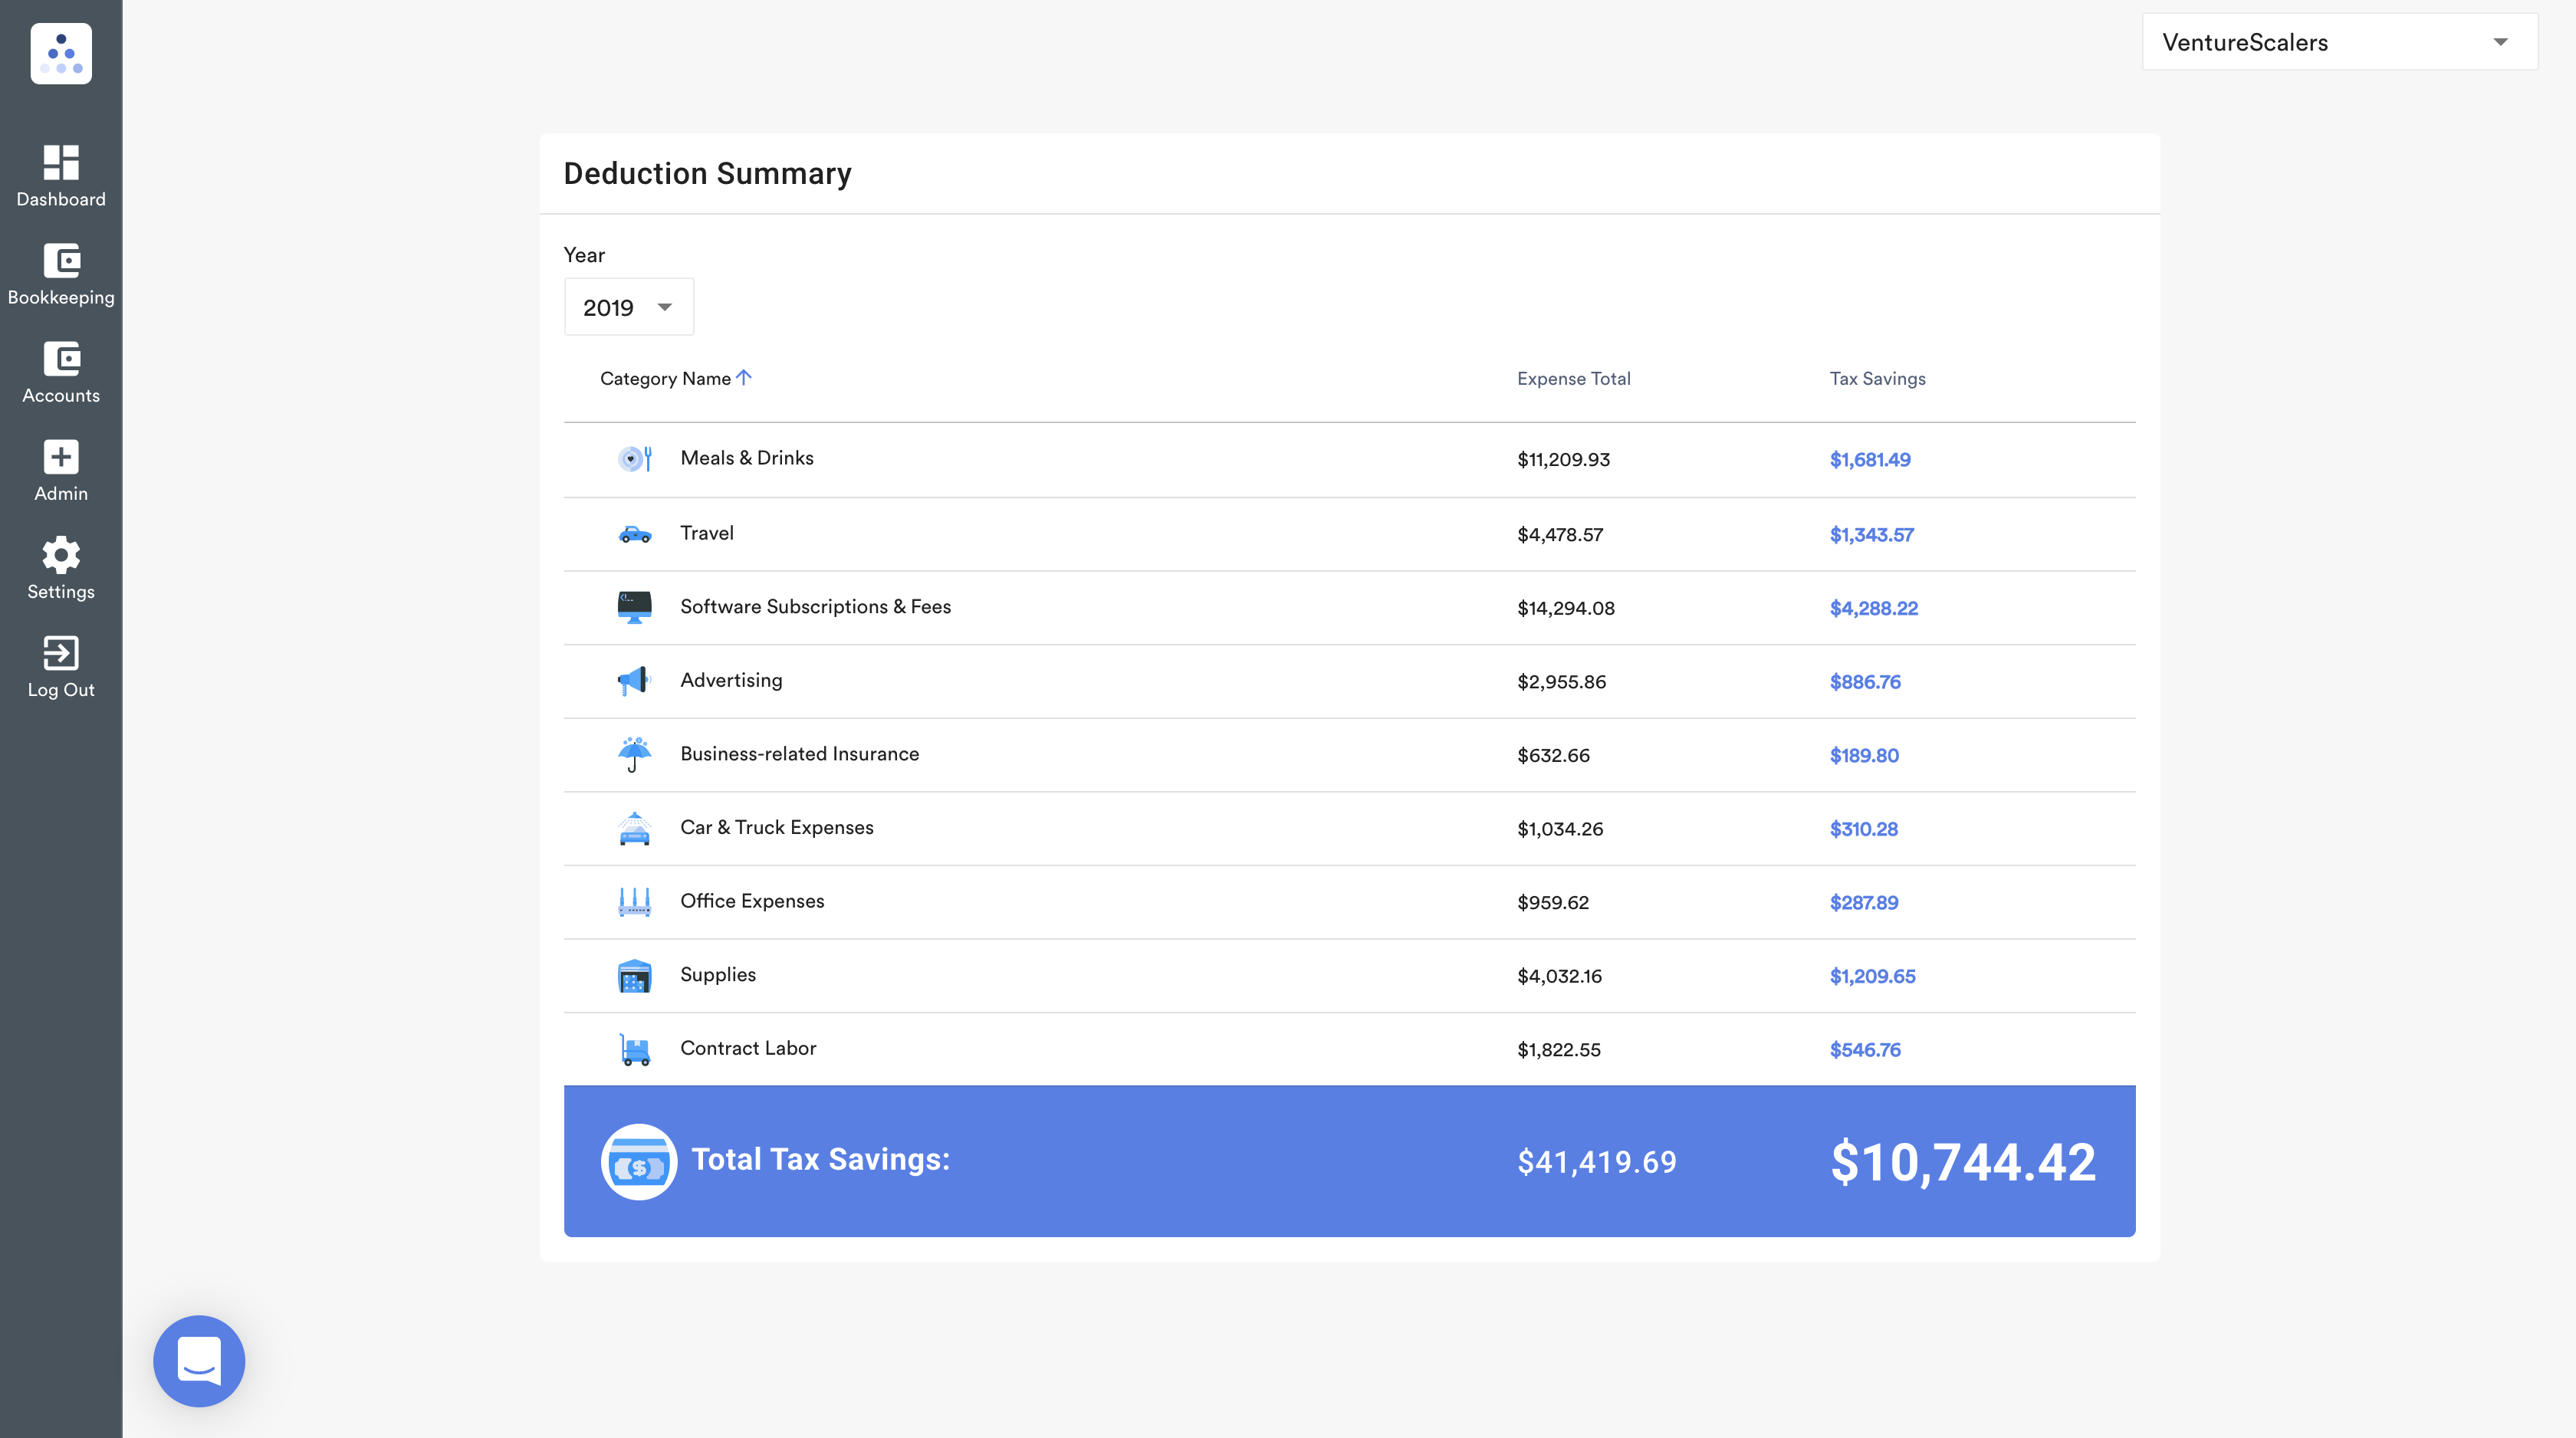Click the Tax Savings column header
The image size is (2576, 1438).
coord(1877,379)
